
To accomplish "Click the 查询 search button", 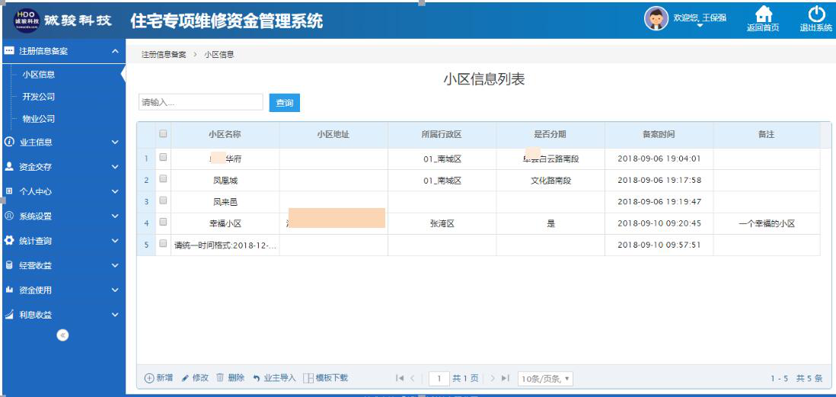I will coord(285,102).
